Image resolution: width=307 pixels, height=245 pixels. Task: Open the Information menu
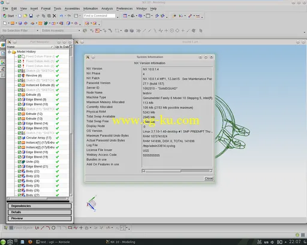[91, 8]
